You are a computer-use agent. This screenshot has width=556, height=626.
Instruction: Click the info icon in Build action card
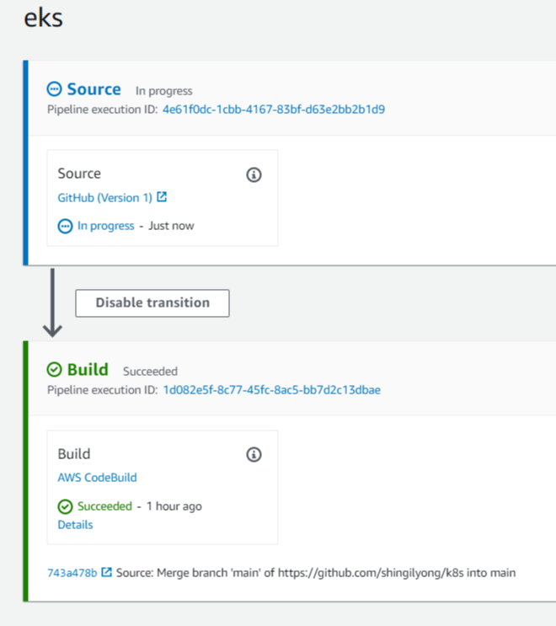pyautogui.click(x=254, y=455)
